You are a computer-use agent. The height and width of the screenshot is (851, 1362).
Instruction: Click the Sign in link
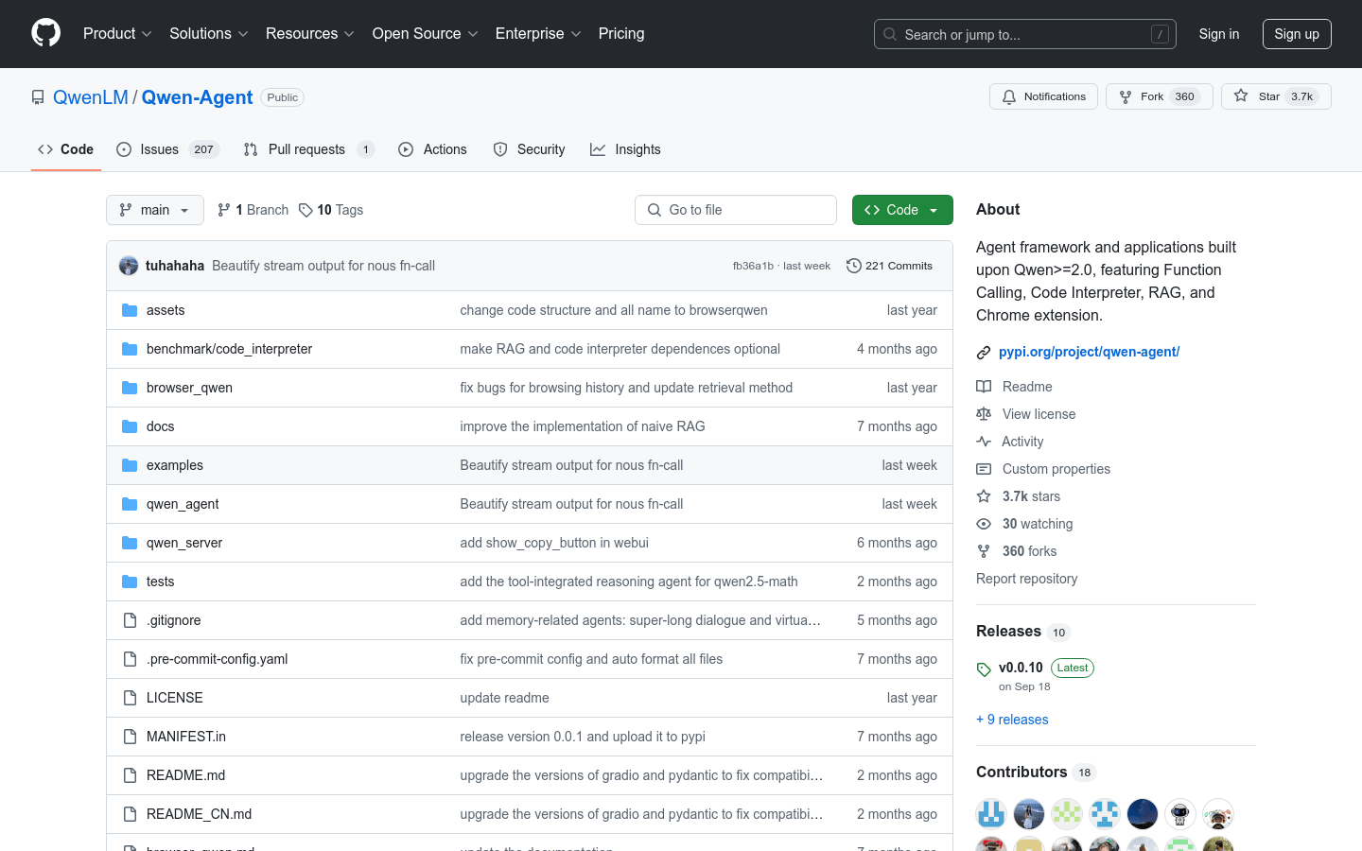pos(1219,34)
